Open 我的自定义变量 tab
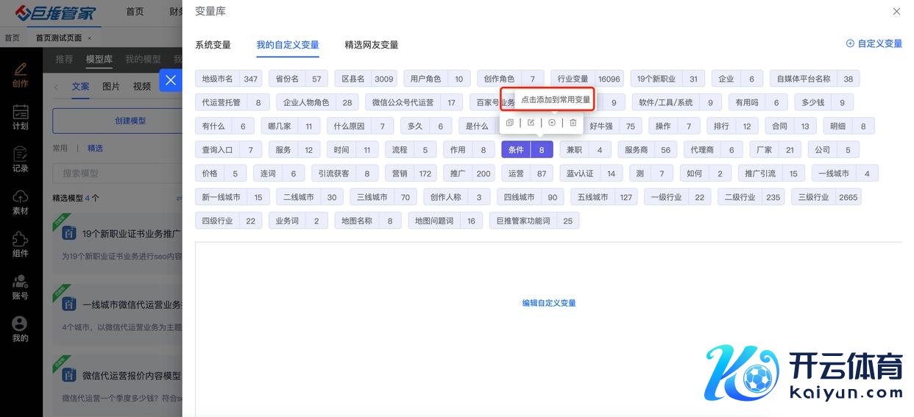Viewport: 914px width, 417px height. [288, 45]
